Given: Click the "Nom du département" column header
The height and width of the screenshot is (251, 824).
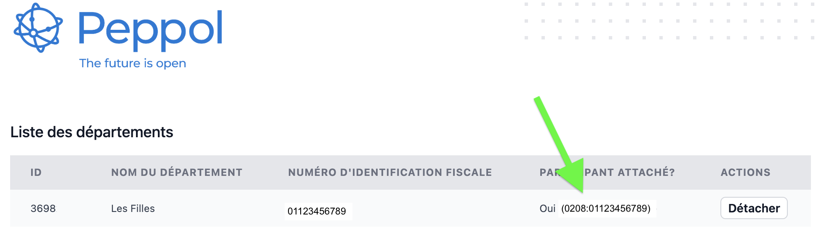Looking at the screenshot, I should tap(176, 173).
